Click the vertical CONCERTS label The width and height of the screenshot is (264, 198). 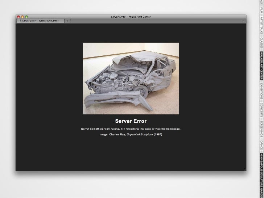261,110
